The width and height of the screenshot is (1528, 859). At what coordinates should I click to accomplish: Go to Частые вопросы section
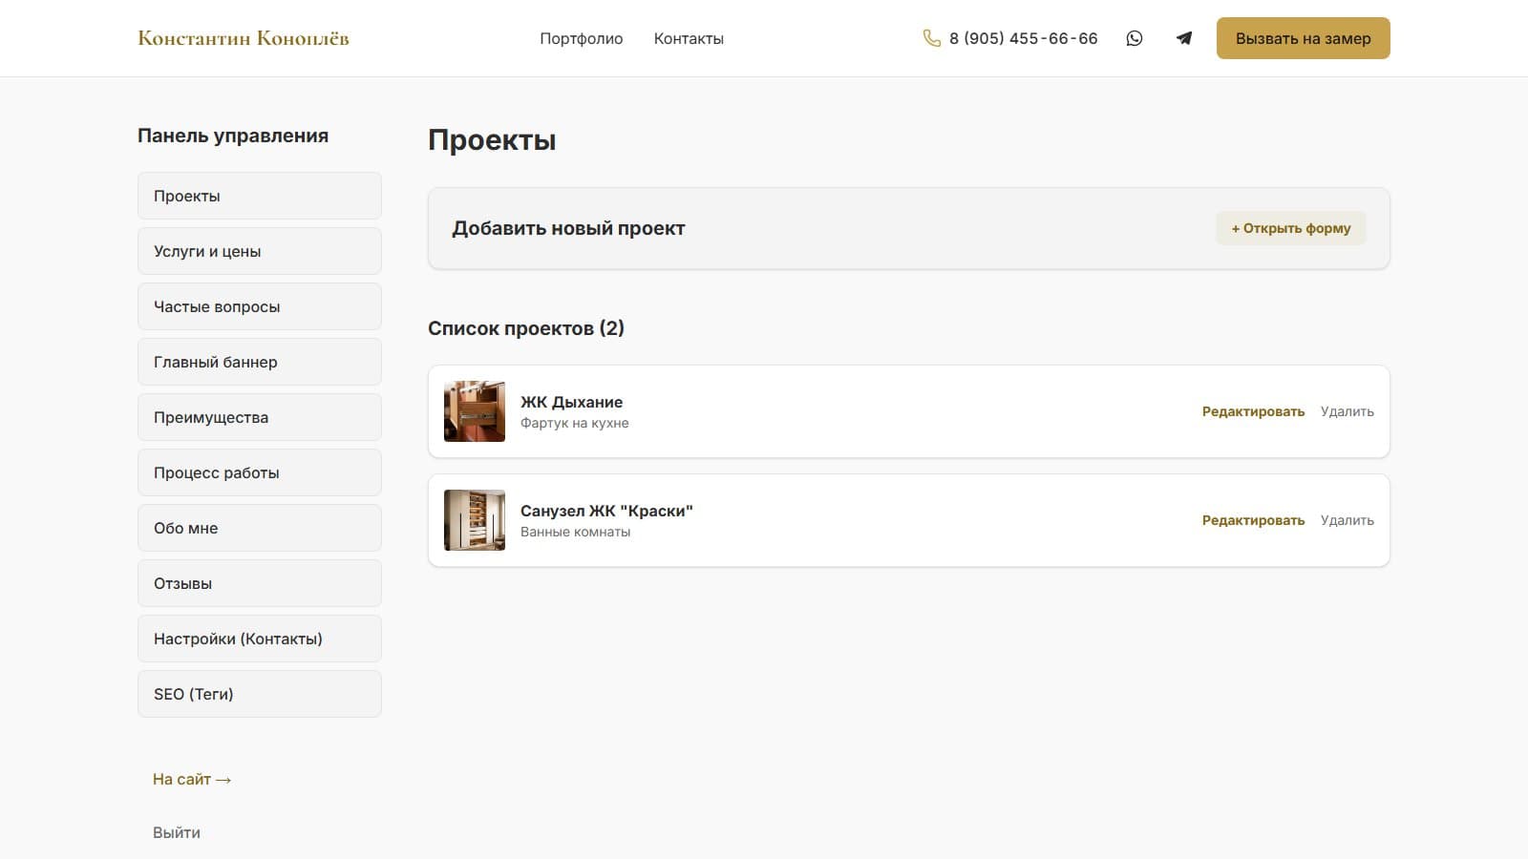260,306
